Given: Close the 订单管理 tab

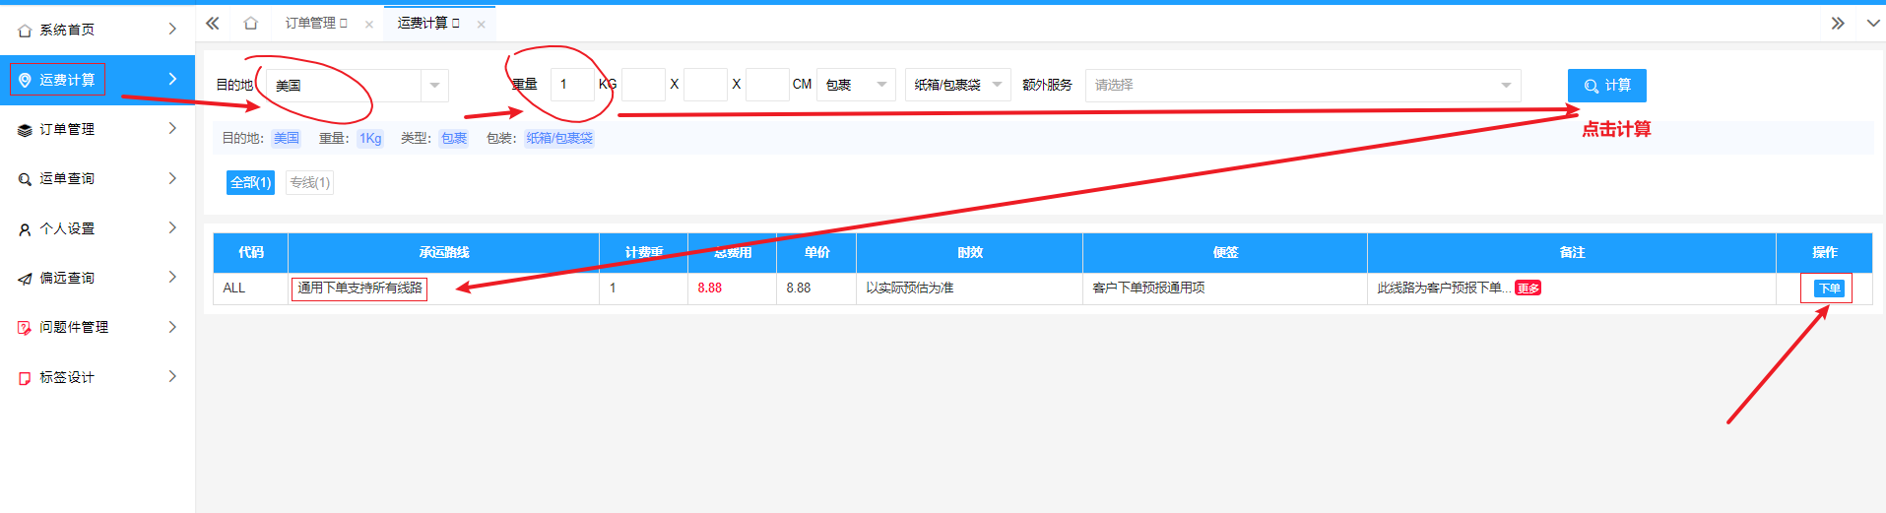Looking at the screenshot, I should [369, 25].
